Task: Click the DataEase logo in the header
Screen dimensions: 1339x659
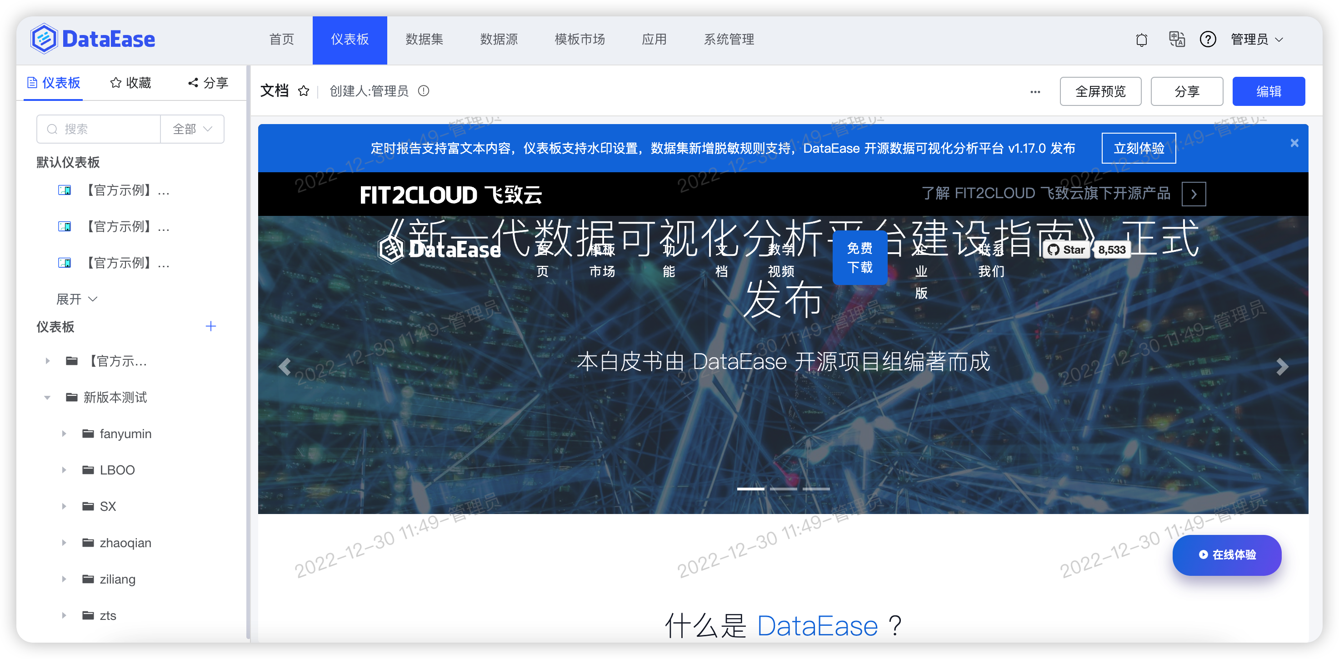Action: tap(93, 39)
